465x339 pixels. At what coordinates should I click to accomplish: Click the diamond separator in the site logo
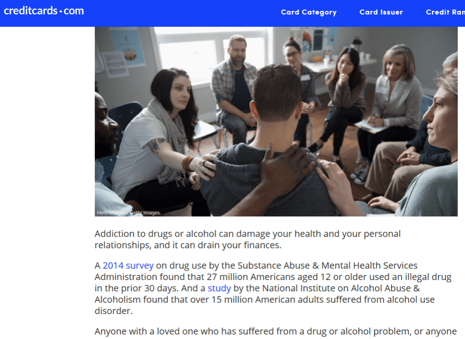point(61,11)
